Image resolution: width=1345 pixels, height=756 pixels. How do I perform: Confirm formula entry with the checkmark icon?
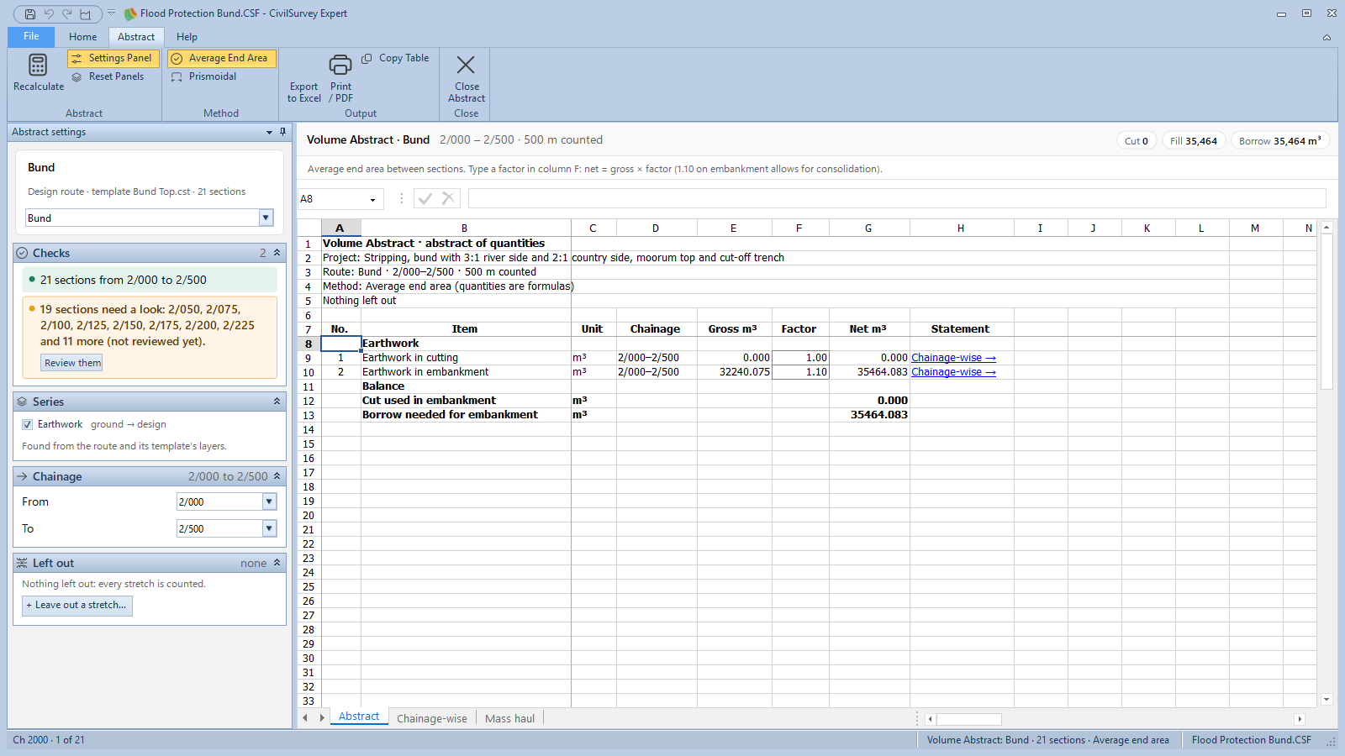click(425, 199)
